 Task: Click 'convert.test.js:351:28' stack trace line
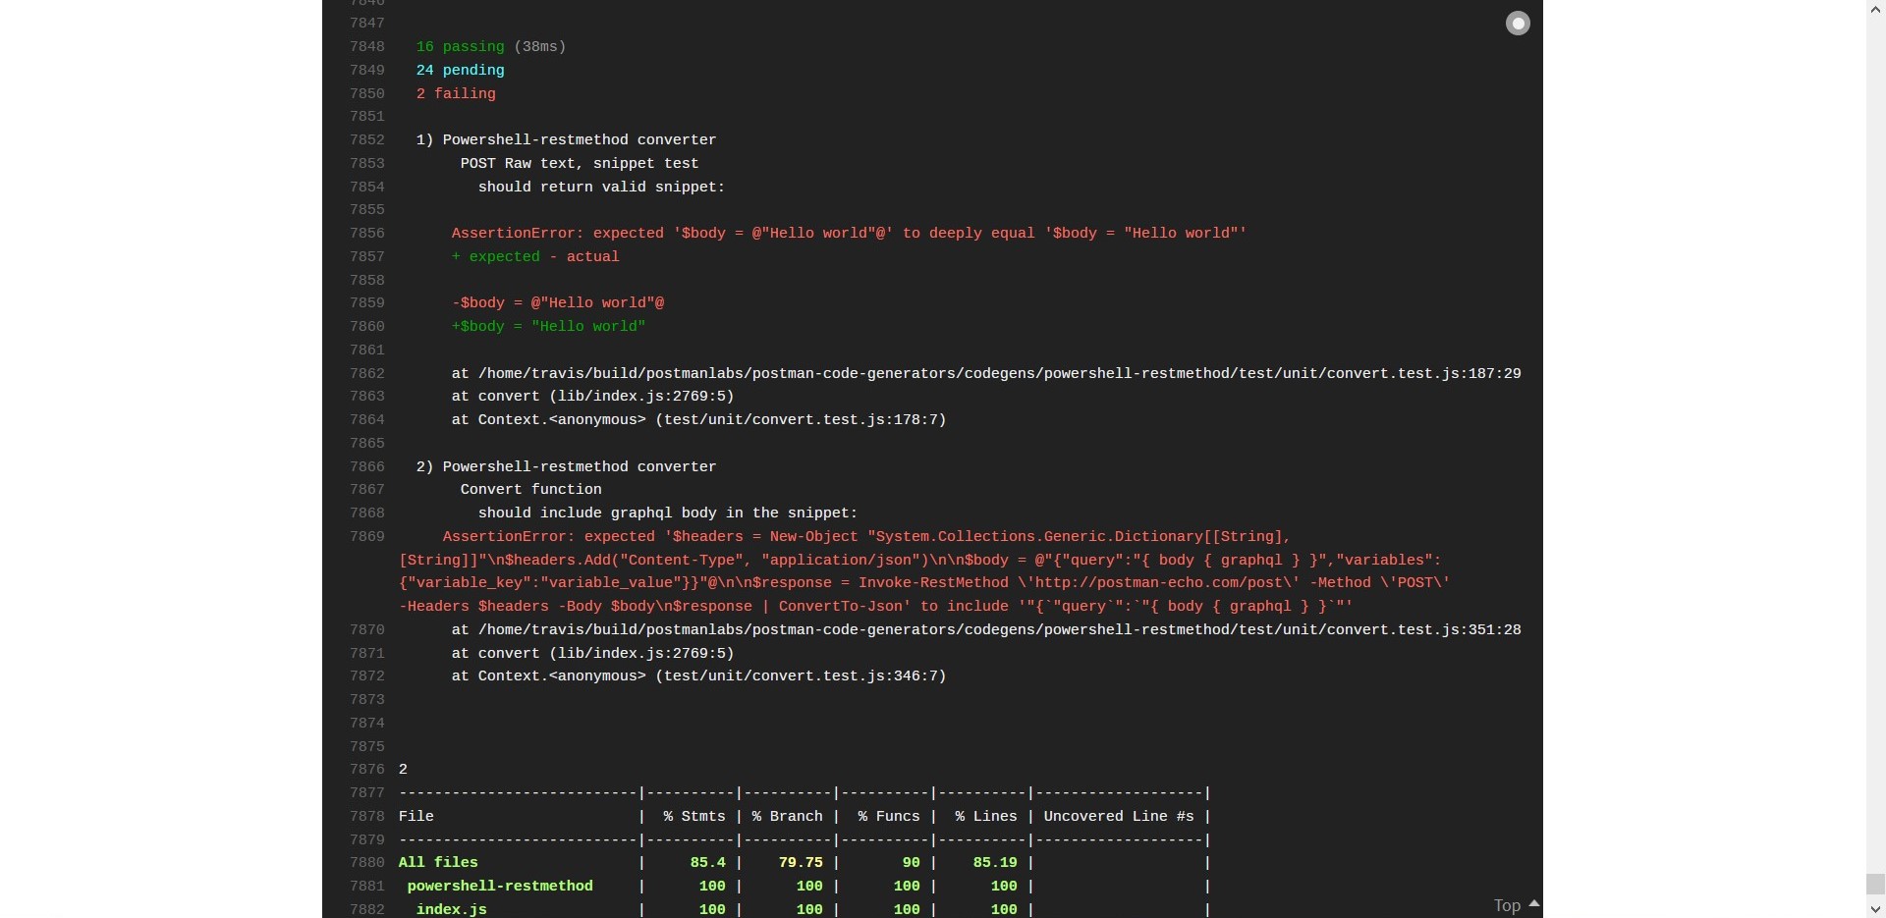pyautogui.click(x=986, y=630)
